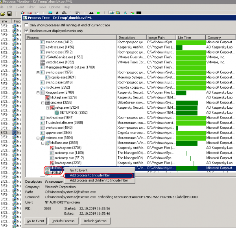Image resolution: width=236 pixels, height=228 pixels.
Task: Click the Life Time column header
Action: 190,37
